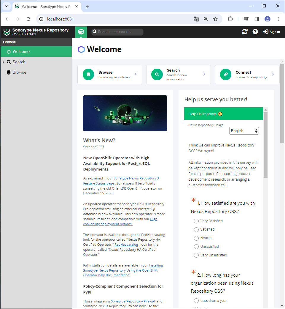Click the zoom magnifier icon in address bar
The height and width of the screenshot is (309, 285).
(206, 19)
